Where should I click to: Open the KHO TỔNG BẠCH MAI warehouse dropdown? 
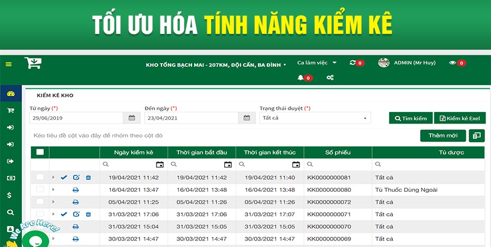[x=216, y=65]
